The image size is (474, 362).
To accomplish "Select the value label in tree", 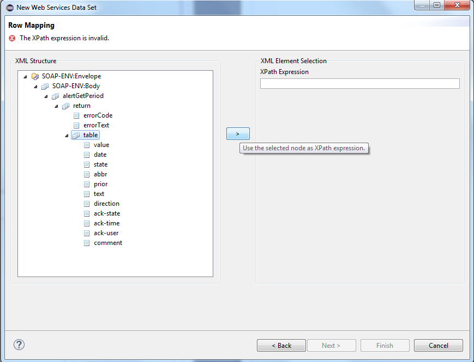I will pos(101,145).
